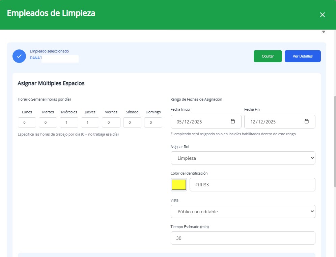This screenshot has height=257, width=336.
Task: Open calendar picker for Fecha Fin
Action: click(x=306, y=122)
